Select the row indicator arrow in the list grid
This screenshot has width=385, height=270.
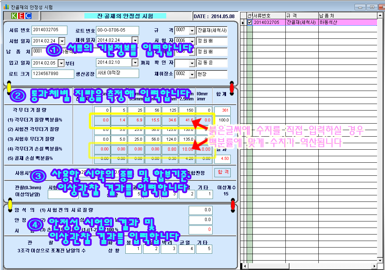point(243,22)
